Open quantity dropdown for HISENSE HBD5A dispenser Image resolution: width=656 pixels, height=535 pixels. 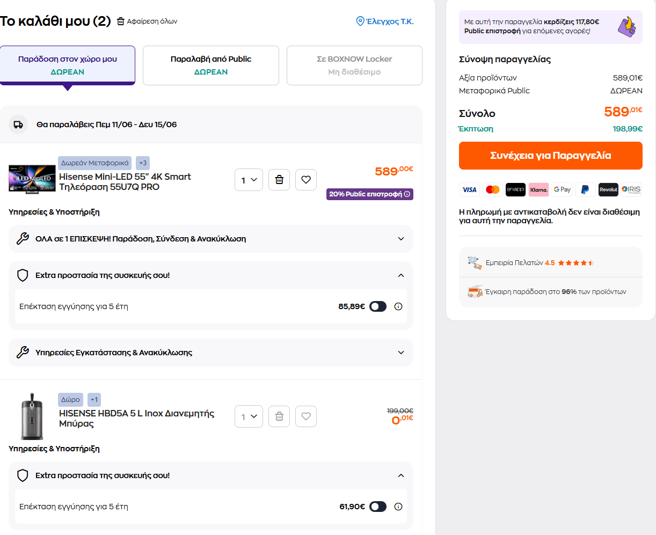point(249,416)
